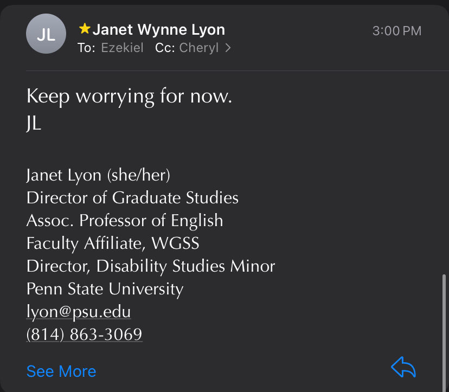This screenshot has height=392, width=449.
Task: Tap the yellow star beside sender name
Action: click(x=85, y=29)
